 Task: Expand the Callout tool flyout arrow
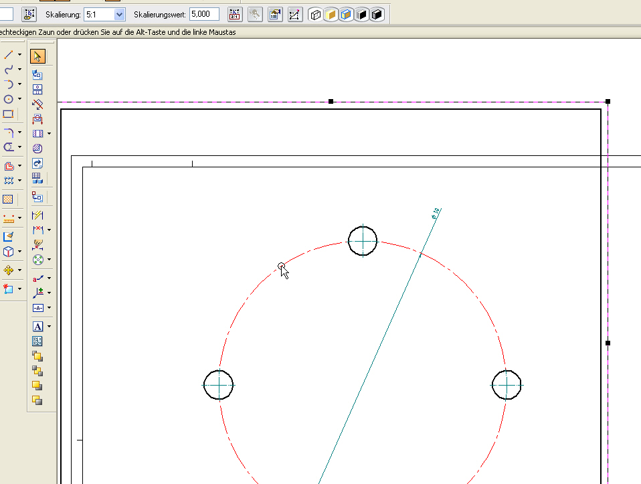(x=49, y=278)
